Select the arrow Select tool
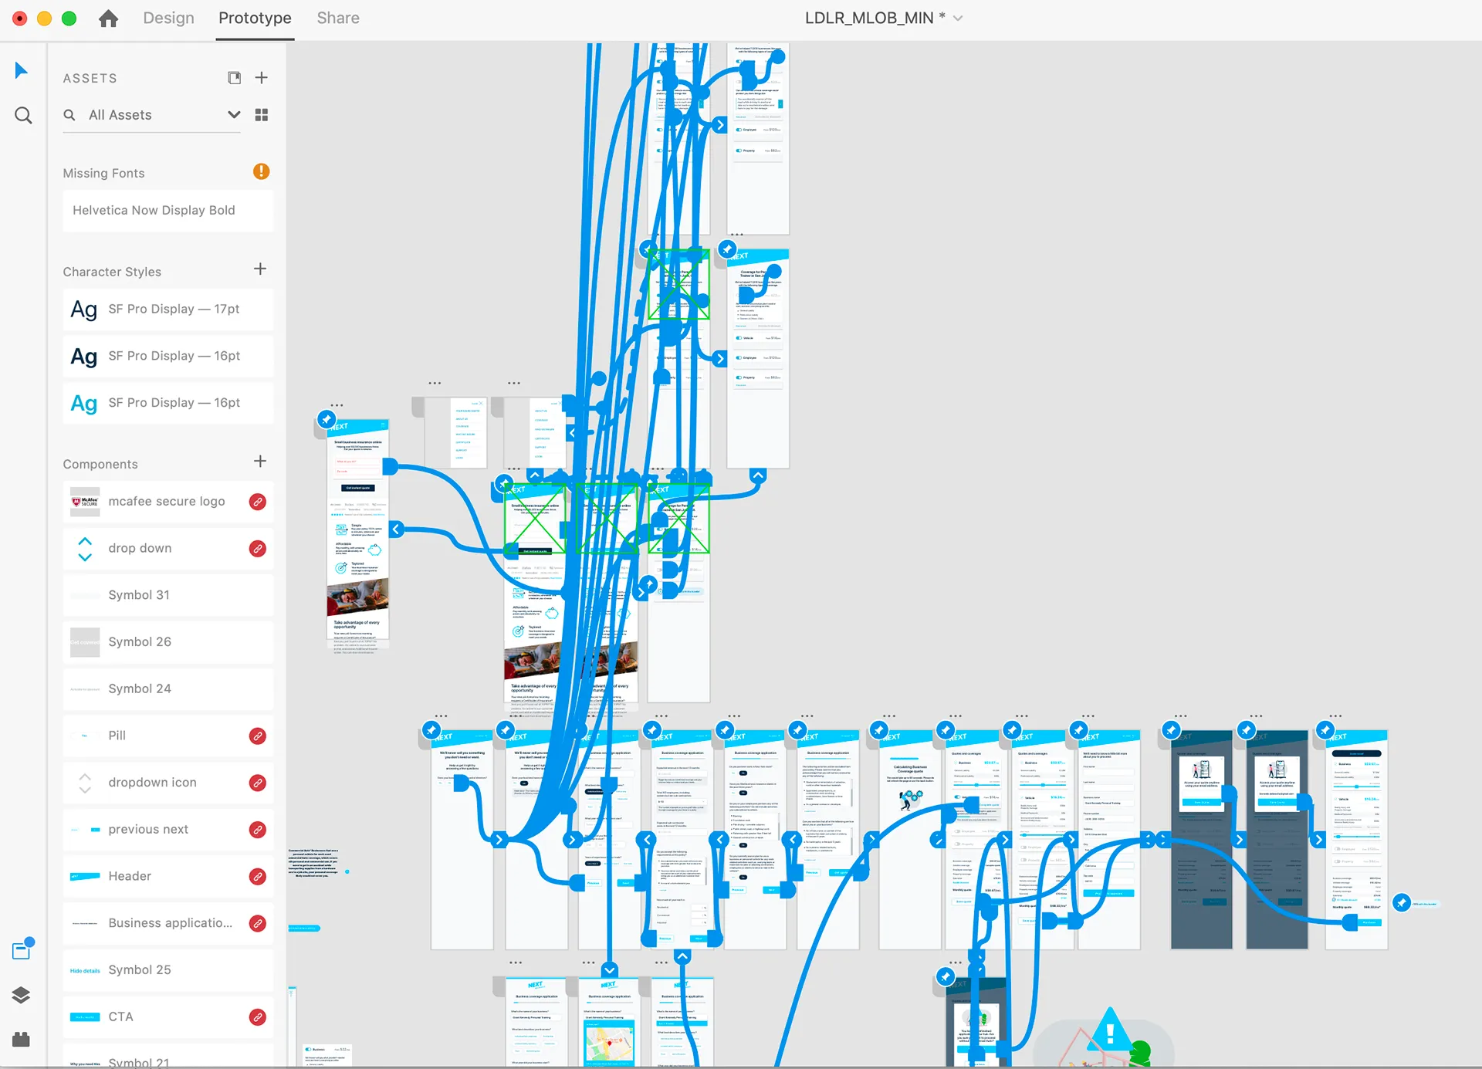The image size is (1482, 1069). click(x=21, y=70)
